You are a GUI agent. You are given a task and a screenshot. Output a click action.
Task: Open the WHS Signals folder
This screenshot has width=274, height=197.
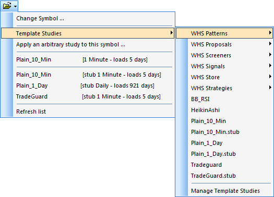[x=224, y=66]
